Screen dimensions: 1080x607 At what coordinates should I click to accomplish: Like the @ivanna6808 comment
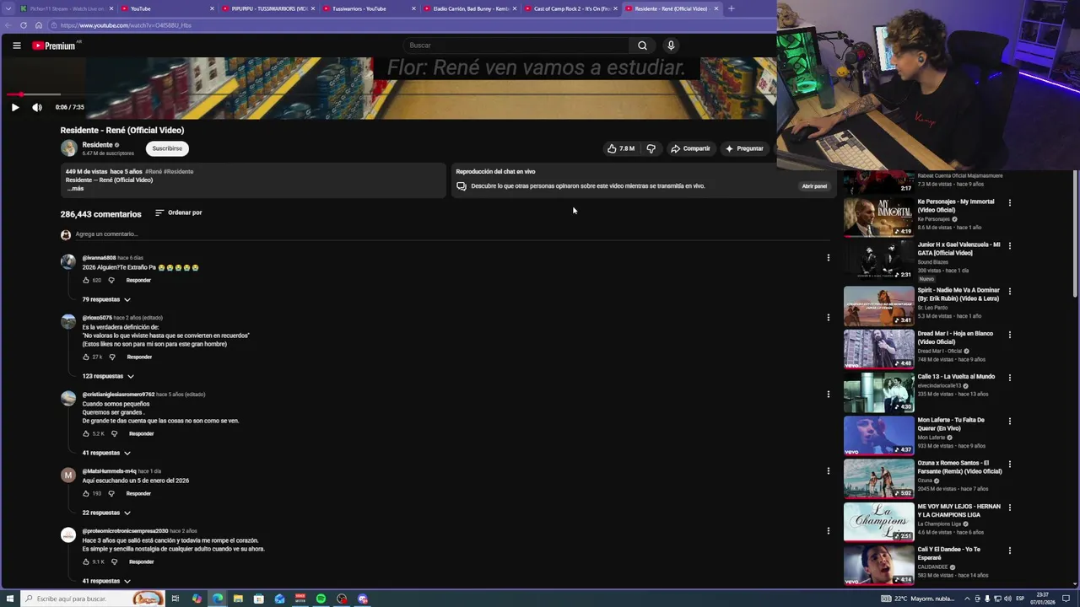coord(86,280)
